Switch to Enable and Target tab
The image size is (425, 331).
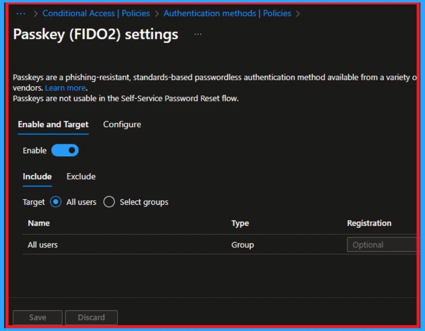click(x=53, y=124)
